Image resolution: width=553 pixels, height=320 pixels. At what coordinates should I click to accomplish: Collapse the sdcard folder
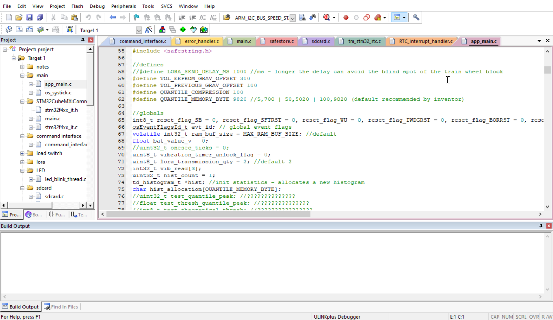[22, 188]
